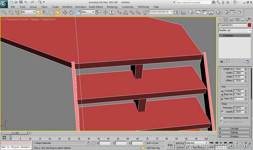Expand the Quick Access toolbar arrow
The height and width of the screenshot is (150, 253).
click(x=44, y=2)
